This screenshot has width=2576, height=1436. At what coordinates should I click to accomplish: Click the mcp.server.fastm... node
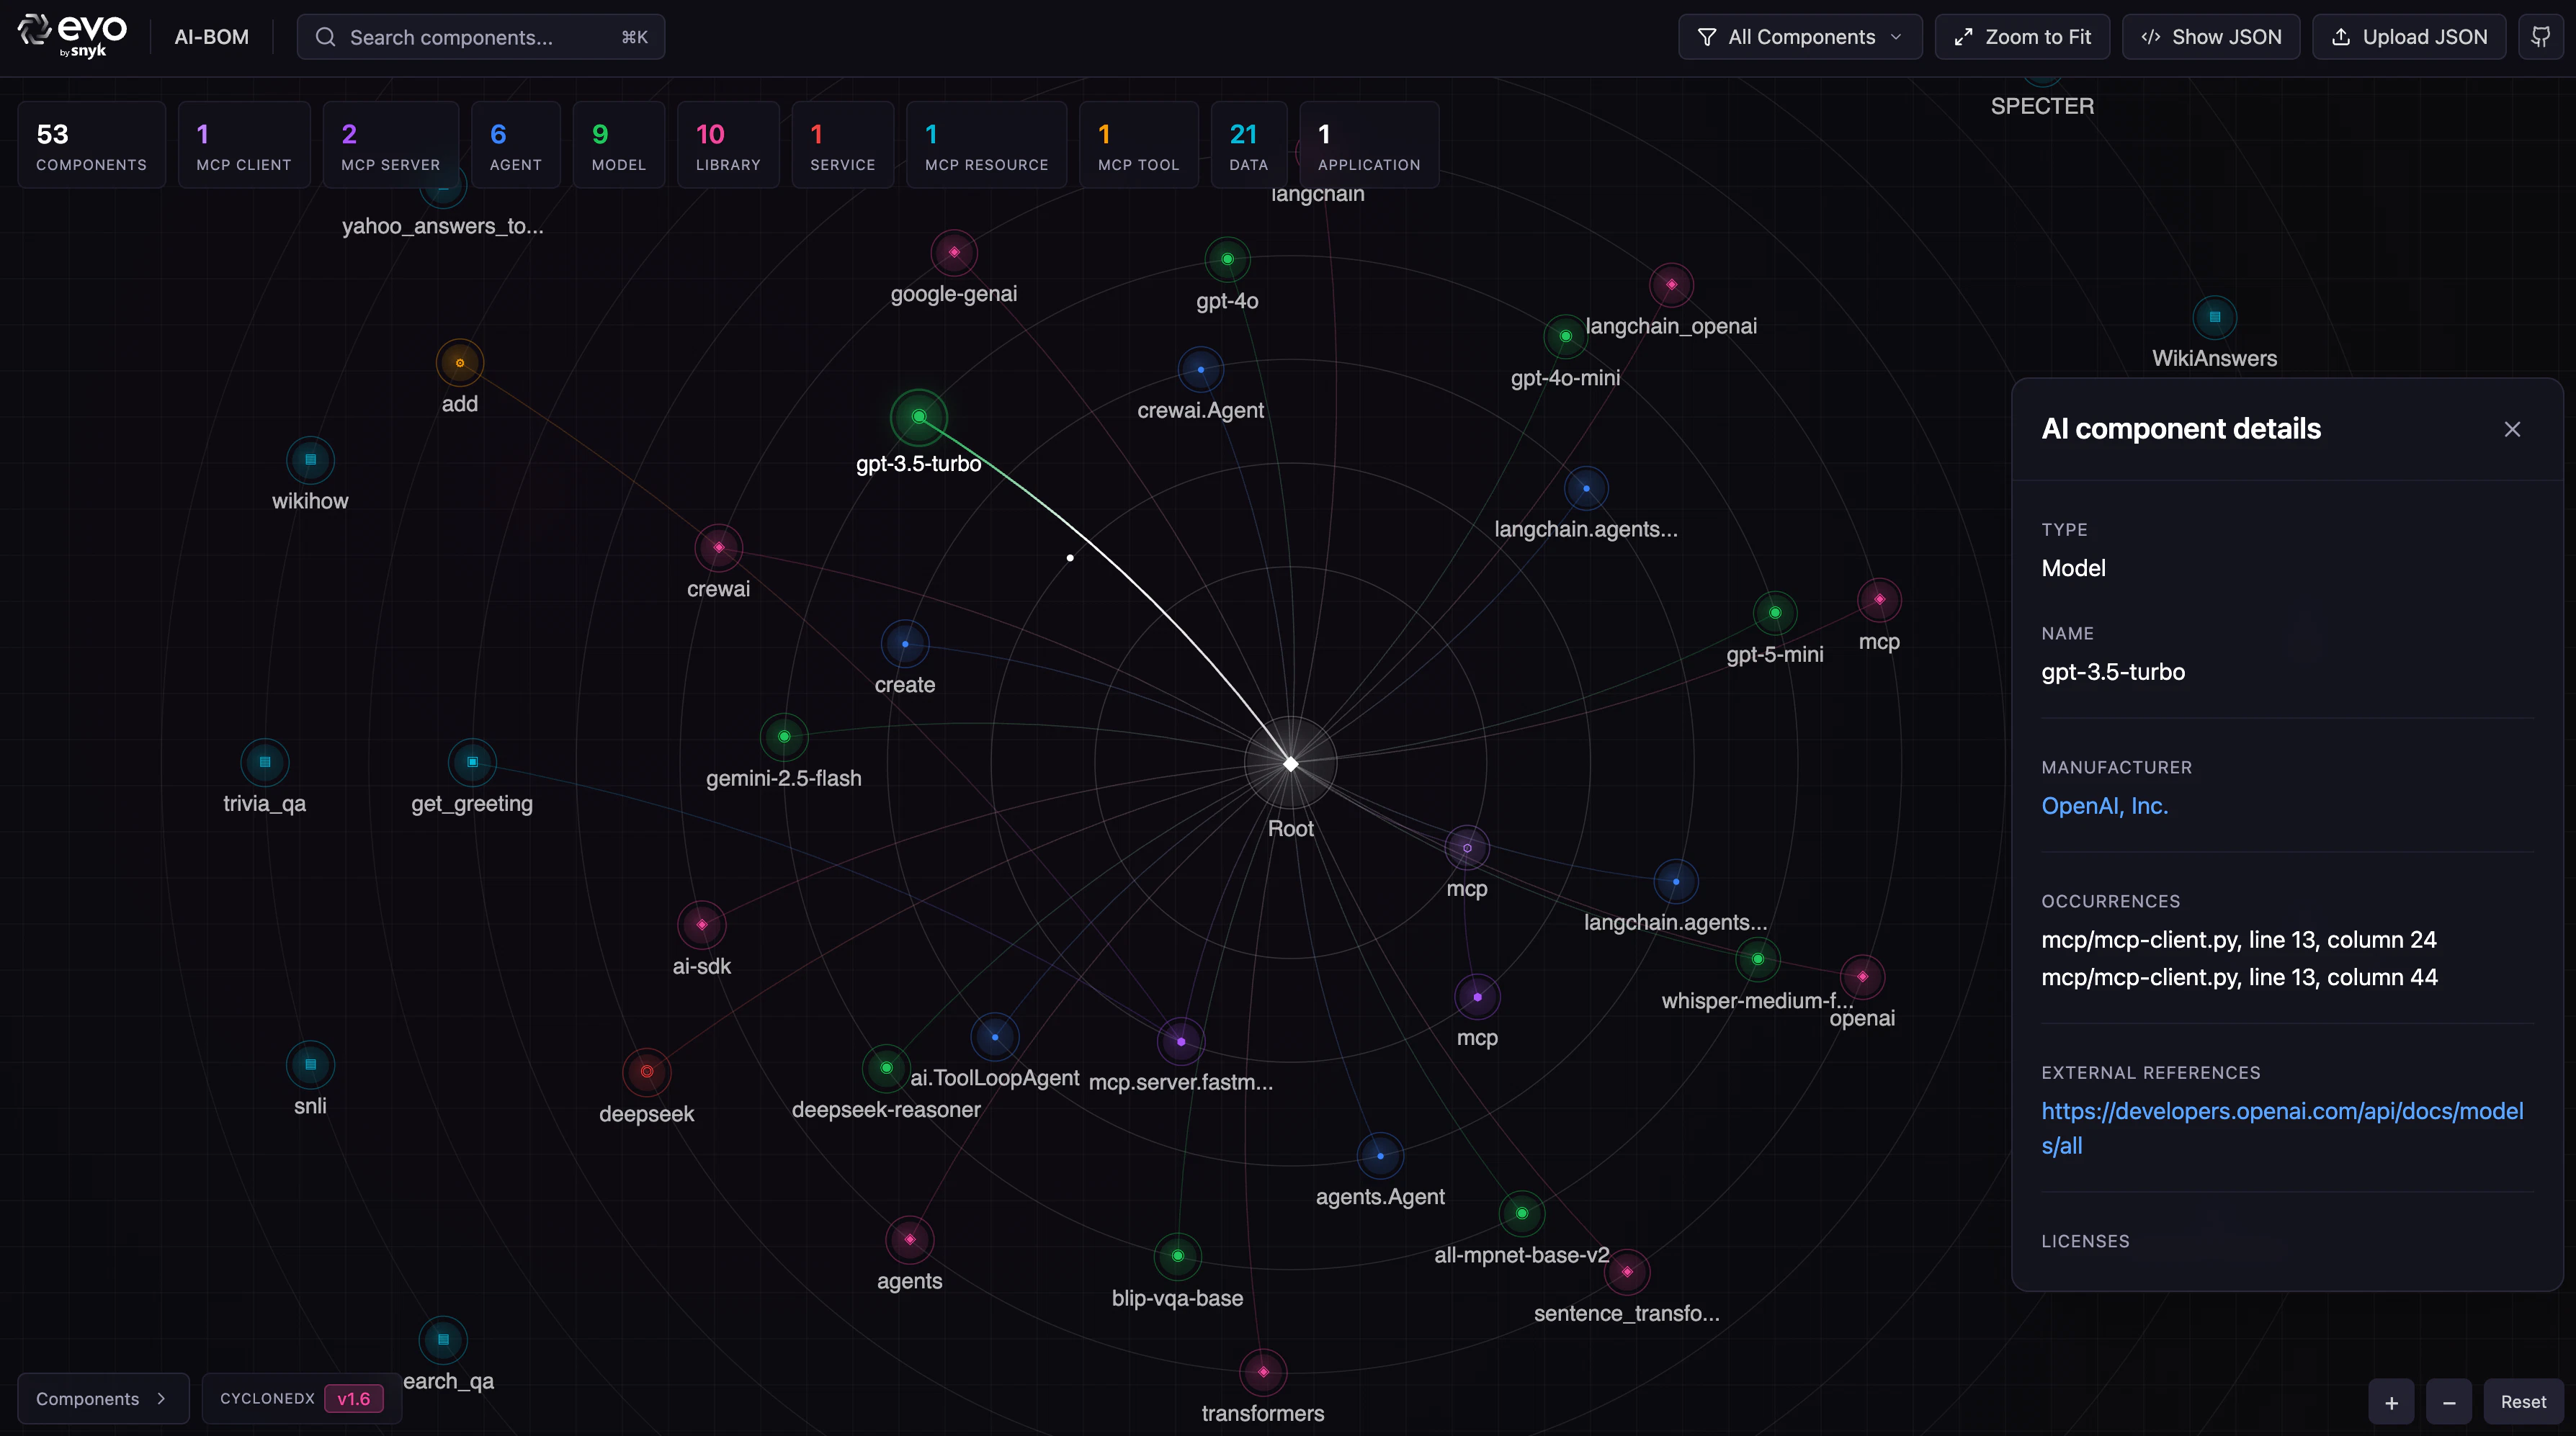pyautogui.click(x=1181, y=1041)
